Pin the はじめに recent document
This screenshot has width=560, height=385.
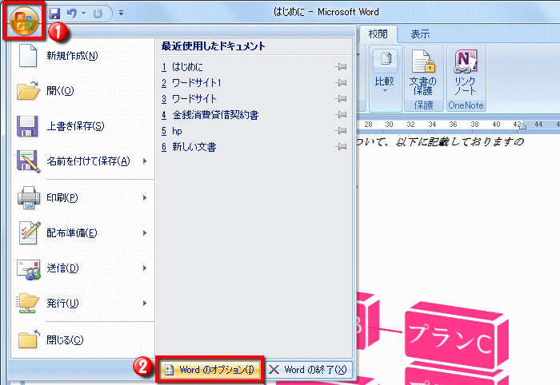[x=341, y=66]
